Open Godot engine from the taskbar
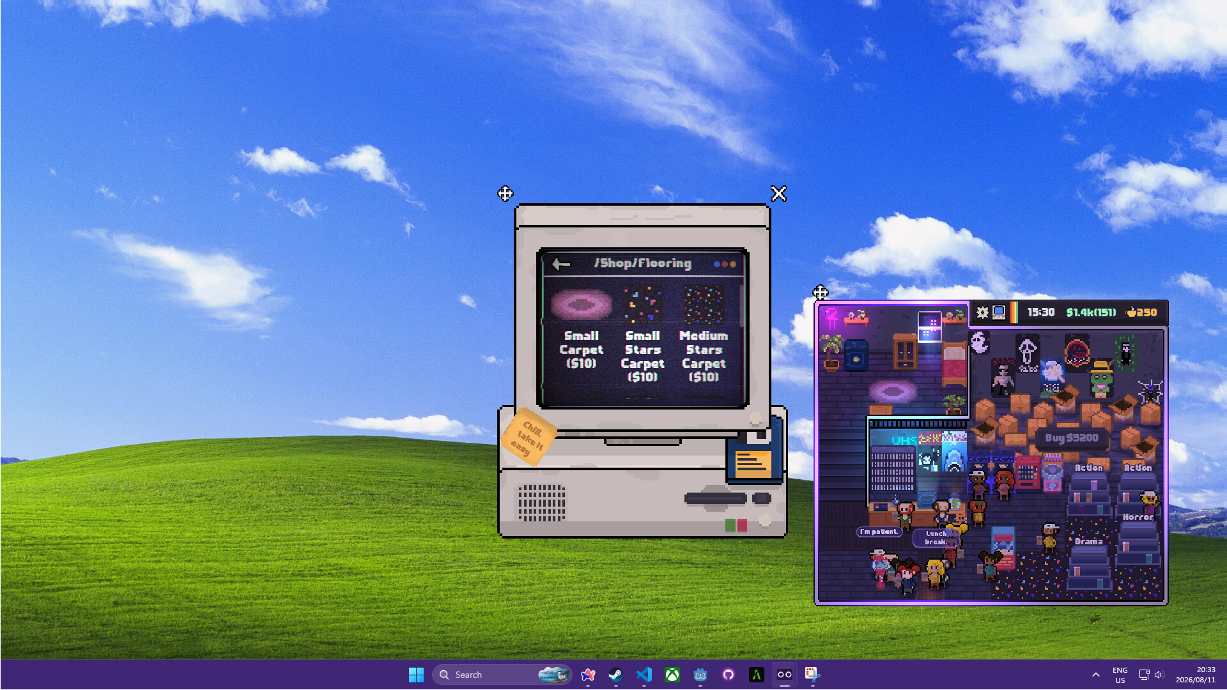Viewport: 1227px width, 690px height. pyautogui.click(x=700, y=675)
